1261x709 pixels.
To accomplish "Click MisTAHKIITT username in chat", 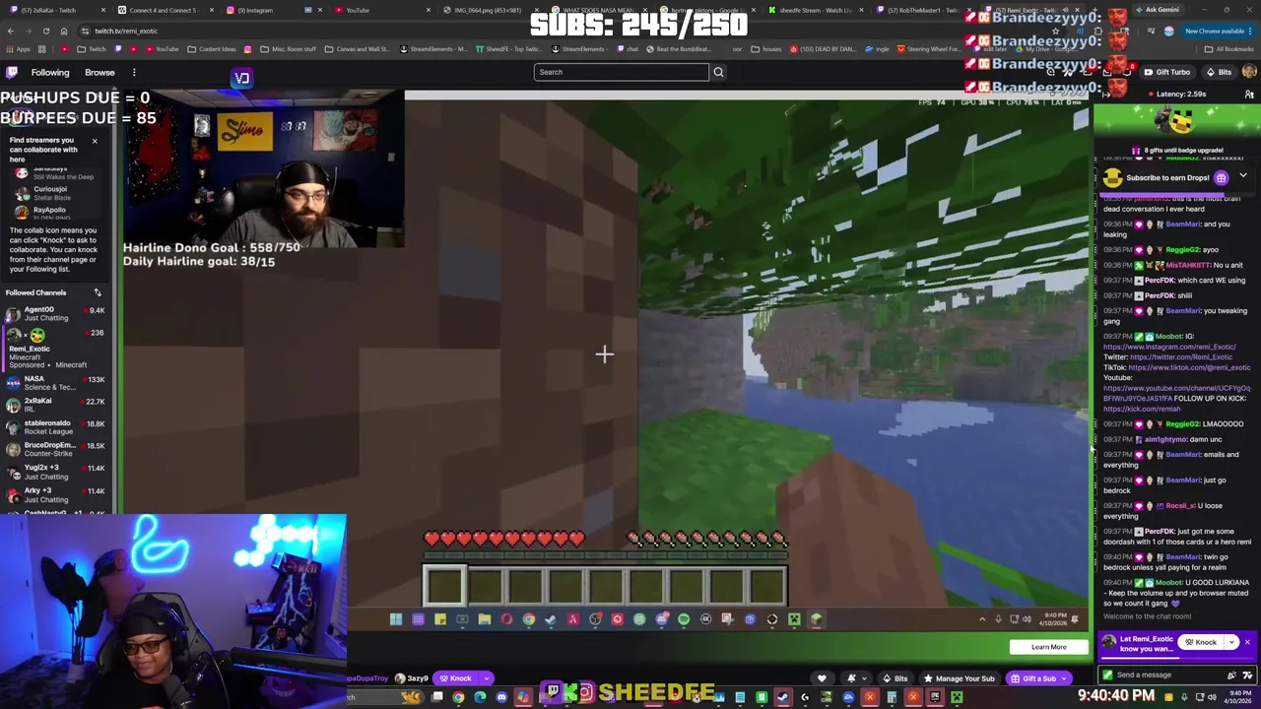I will pyautogui.click(x=1187, y=265).
